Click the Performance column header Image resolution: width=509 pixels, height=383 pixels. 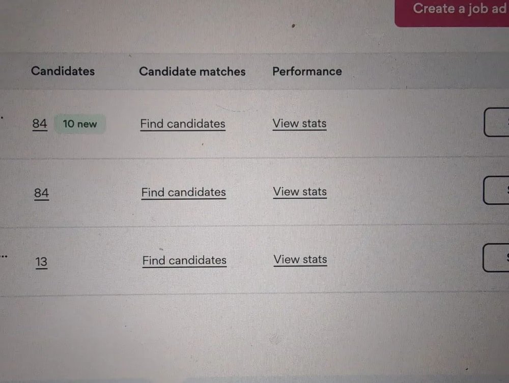pyautogui.click(x=307, y=71)
